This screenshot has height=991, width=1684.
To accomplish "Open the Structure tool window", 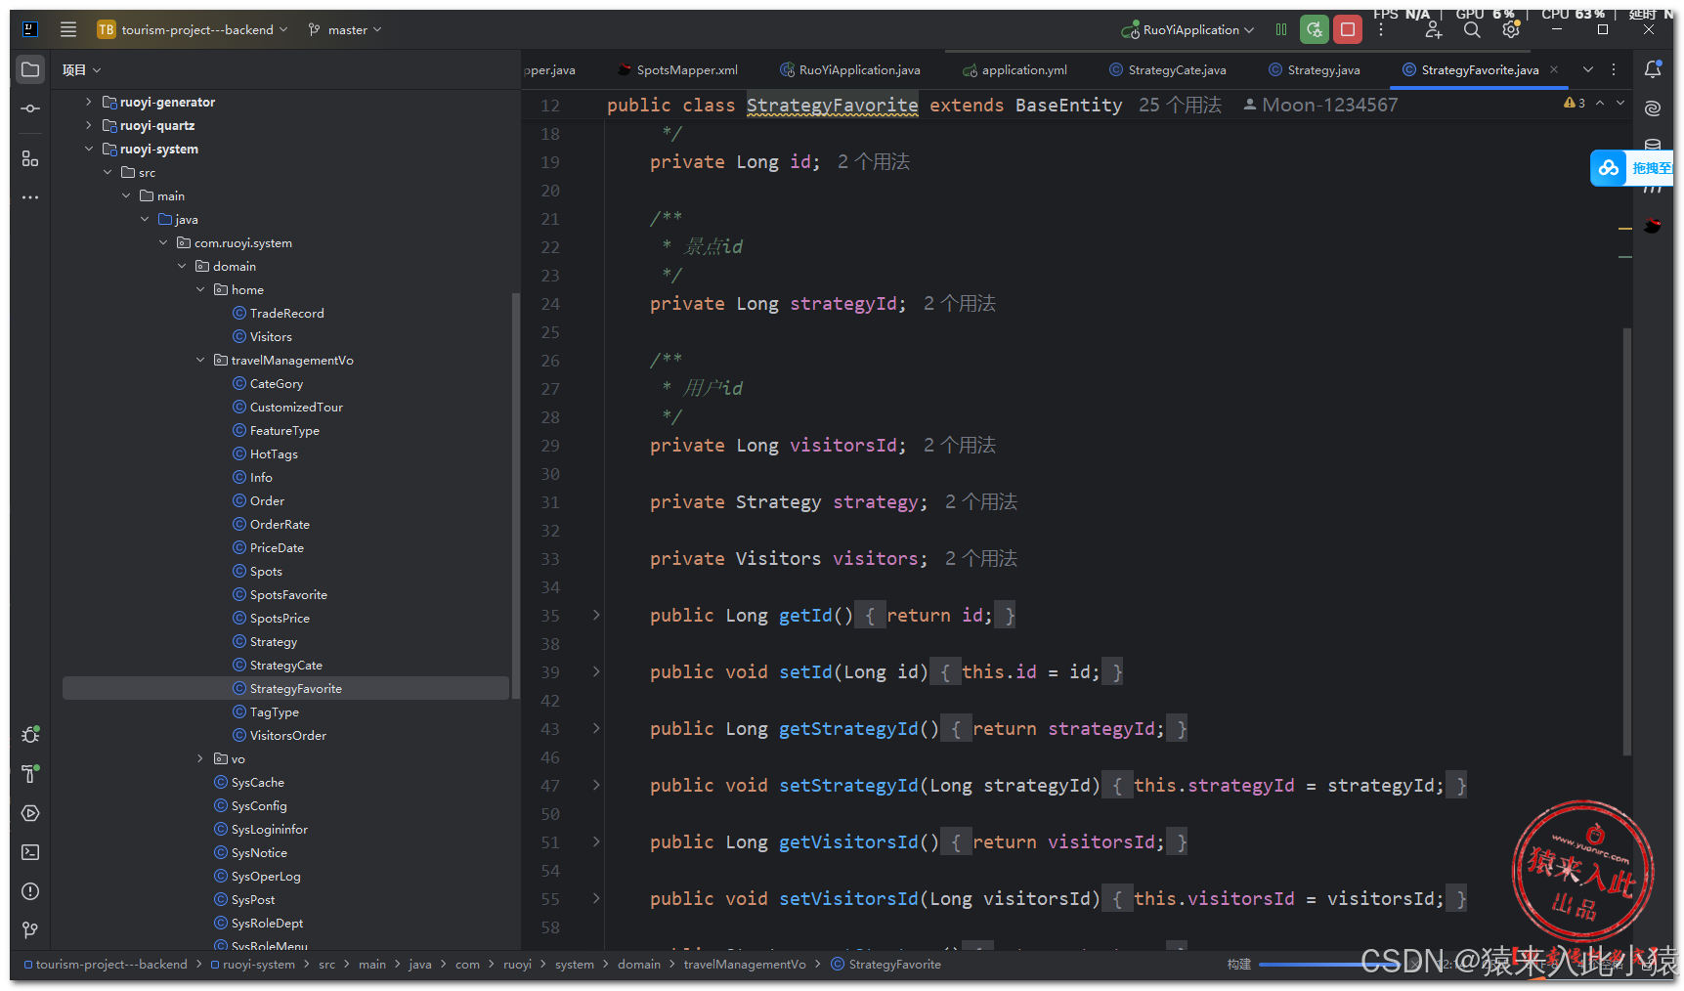I will (30, 158).
